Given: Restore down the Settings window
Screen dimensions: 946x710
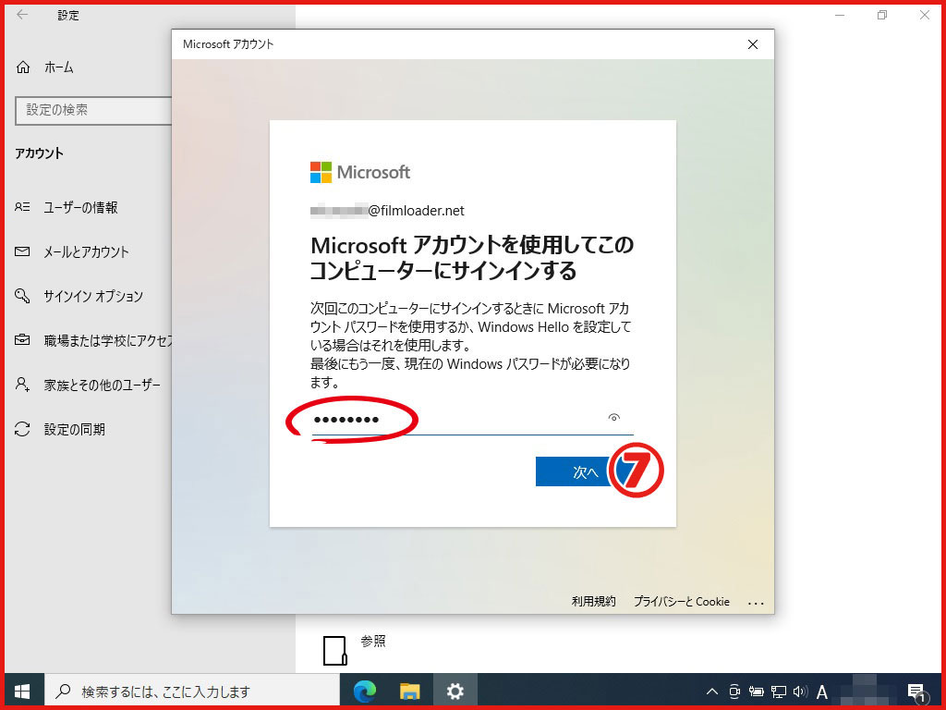Looking at the screenshot, I should point(882,15).
